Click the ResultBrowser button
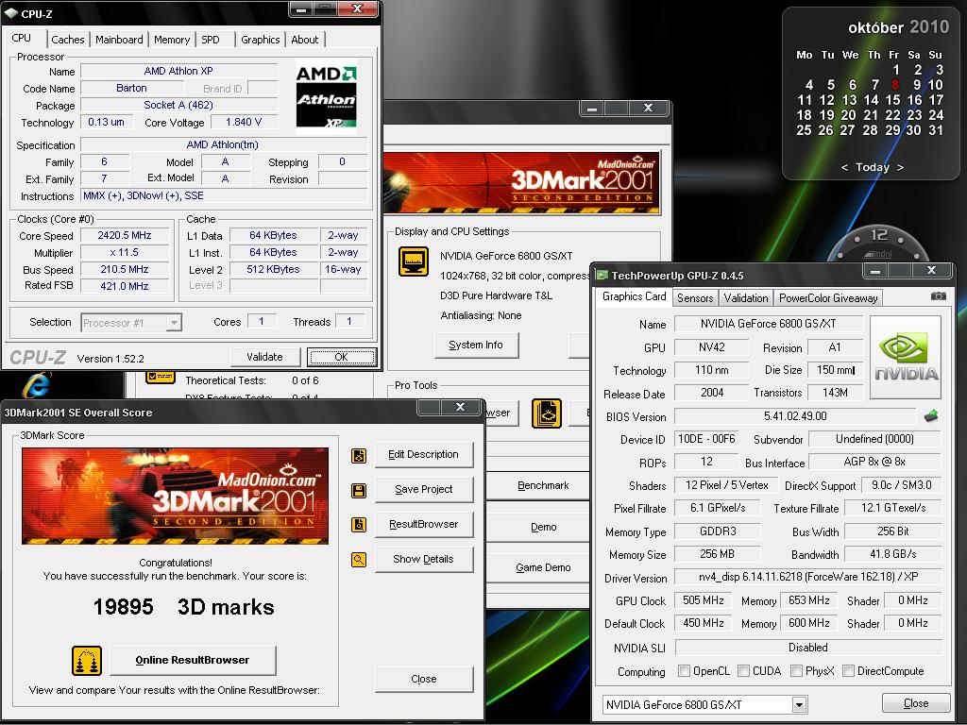967x725 pixels. 424,524
